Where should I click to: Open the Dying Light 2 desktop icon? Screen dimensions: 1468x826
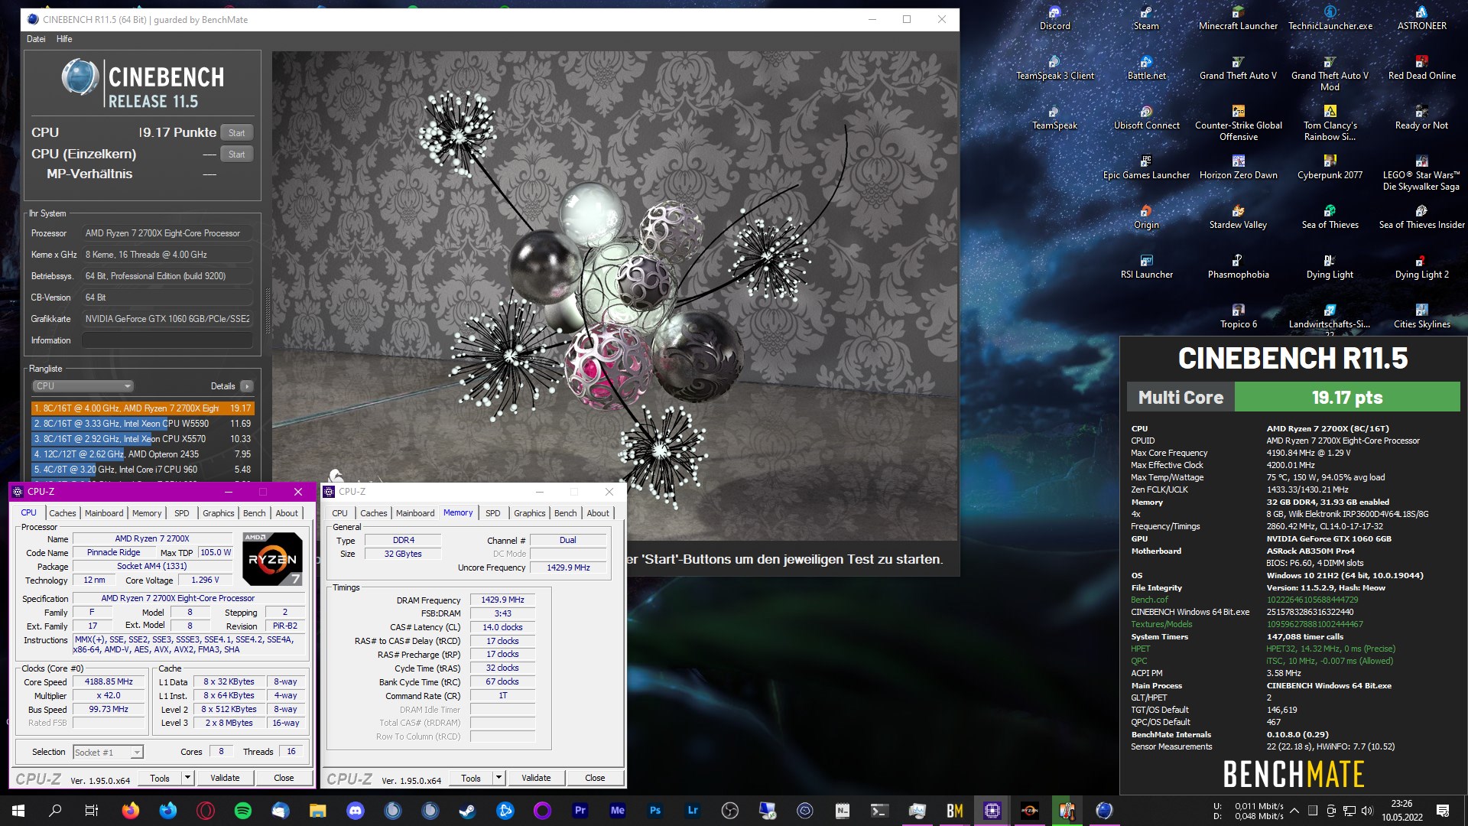click(1421, 266)
